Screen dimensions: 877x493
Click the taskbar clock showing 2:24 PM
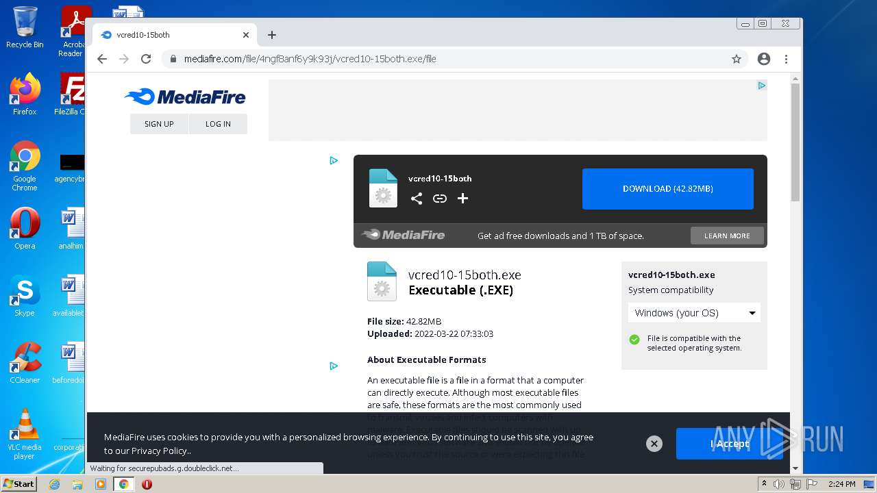point(841,484)
